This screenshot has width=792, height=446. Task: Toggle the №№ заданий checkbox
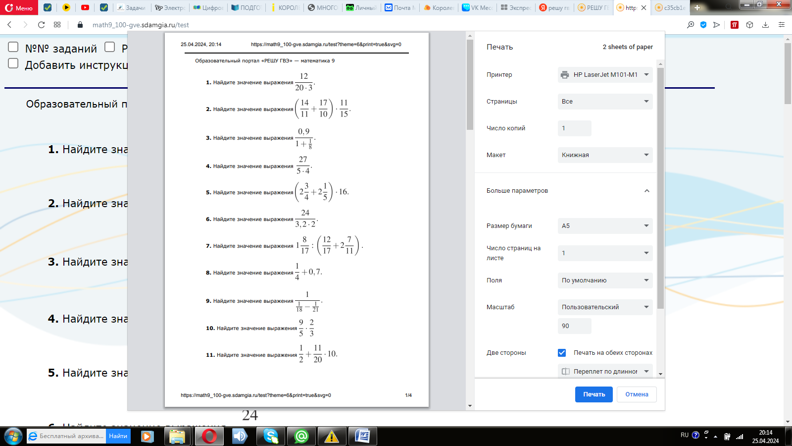pyautogui.click(x=13, y=47)
